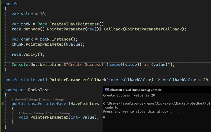Click PointerParameterCallback inside the Callback argument
Image resolution: width=211 pixels, height=132 pixels.
pyautogui.click(x=153, y=29)
